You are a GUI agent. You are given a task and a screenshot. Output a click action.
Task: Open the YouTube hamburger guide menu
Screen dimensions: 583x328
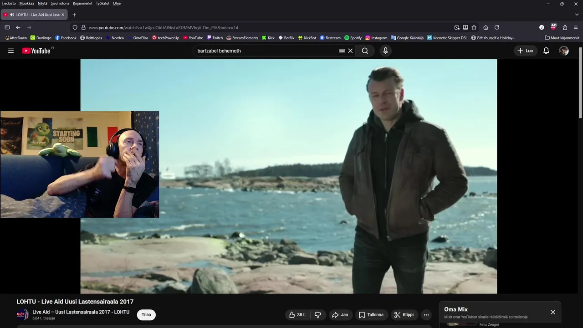click(x=11, y=51)
